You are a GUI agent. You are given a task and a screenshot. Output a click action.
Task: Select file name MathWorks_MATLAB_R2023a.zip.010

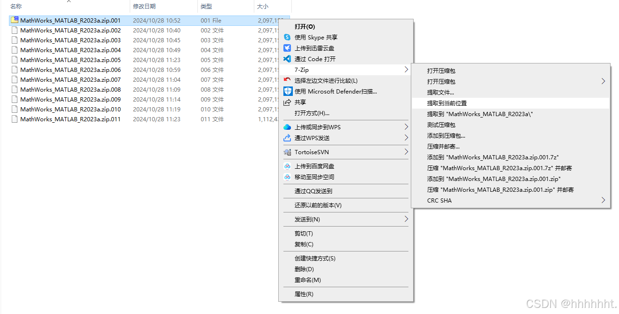pyautogui.click(x=71, y=109)
